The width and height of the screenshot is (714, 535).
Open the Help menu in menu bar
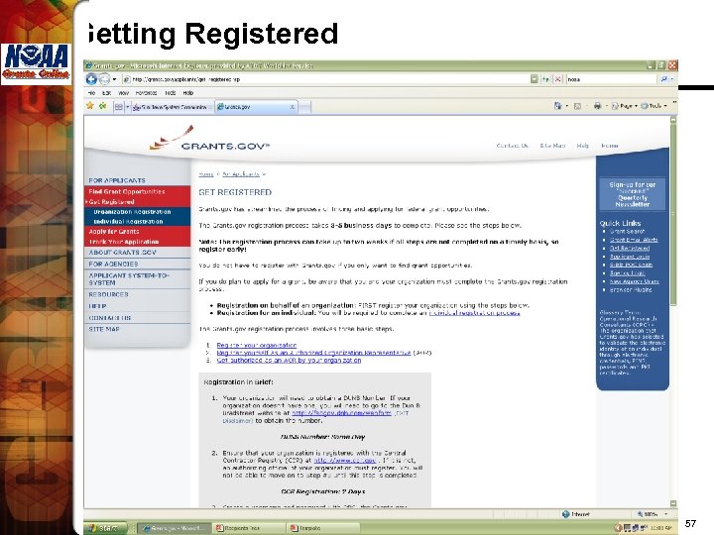pos(188,93)
